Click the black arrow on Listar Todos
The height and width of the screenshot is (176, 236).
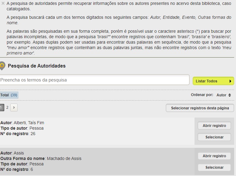tap(231, 81)
